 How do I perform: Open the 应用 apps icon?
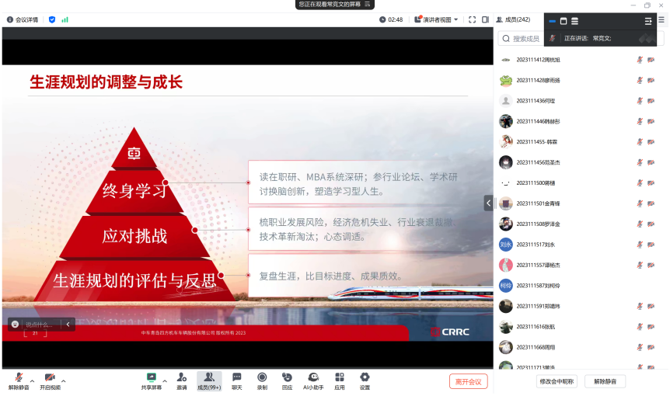(340, 380)
